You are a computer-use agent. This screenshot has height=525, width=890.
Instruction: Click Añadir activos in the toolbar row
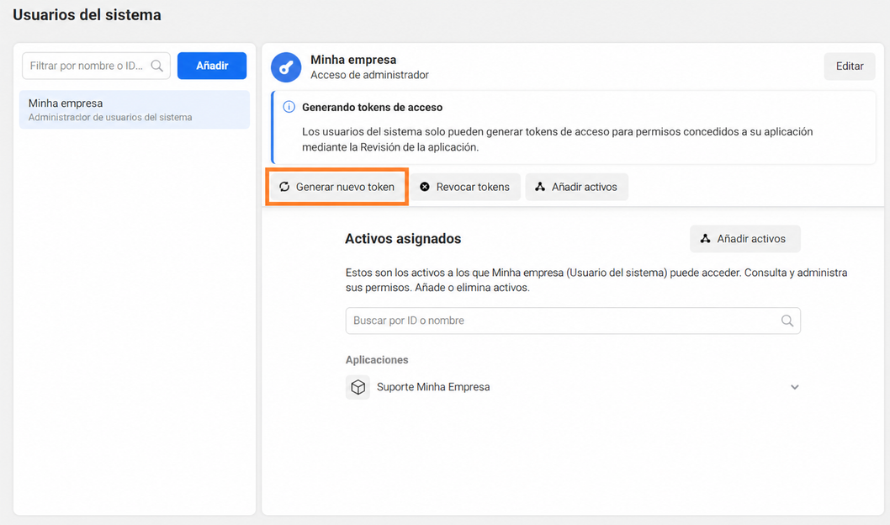(577, 187)
